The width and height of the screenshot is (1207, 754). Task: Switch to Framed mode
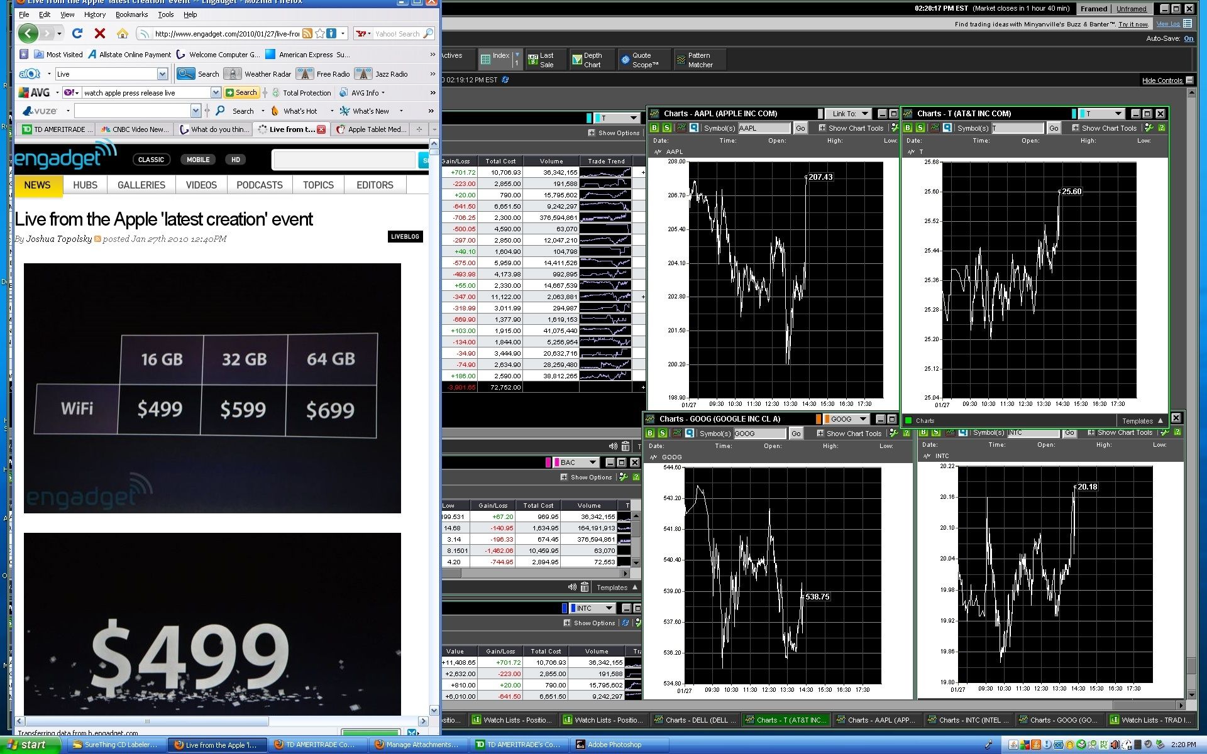click(1094, 9)
